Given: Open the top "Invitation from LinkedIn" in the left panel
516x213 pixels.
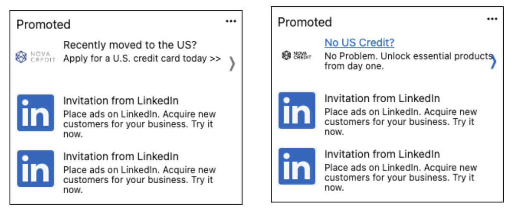Looking at the screenshot, I should pos(121,101).
